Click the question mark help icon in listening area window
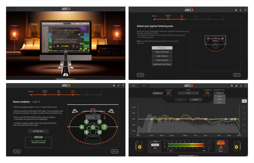254x163 pixels. pyautogui.click(x=245, y=10)
